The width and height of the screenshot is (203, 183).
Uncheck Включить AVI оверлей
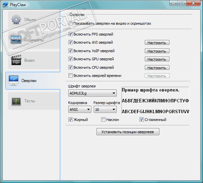(x=70, y=42)
